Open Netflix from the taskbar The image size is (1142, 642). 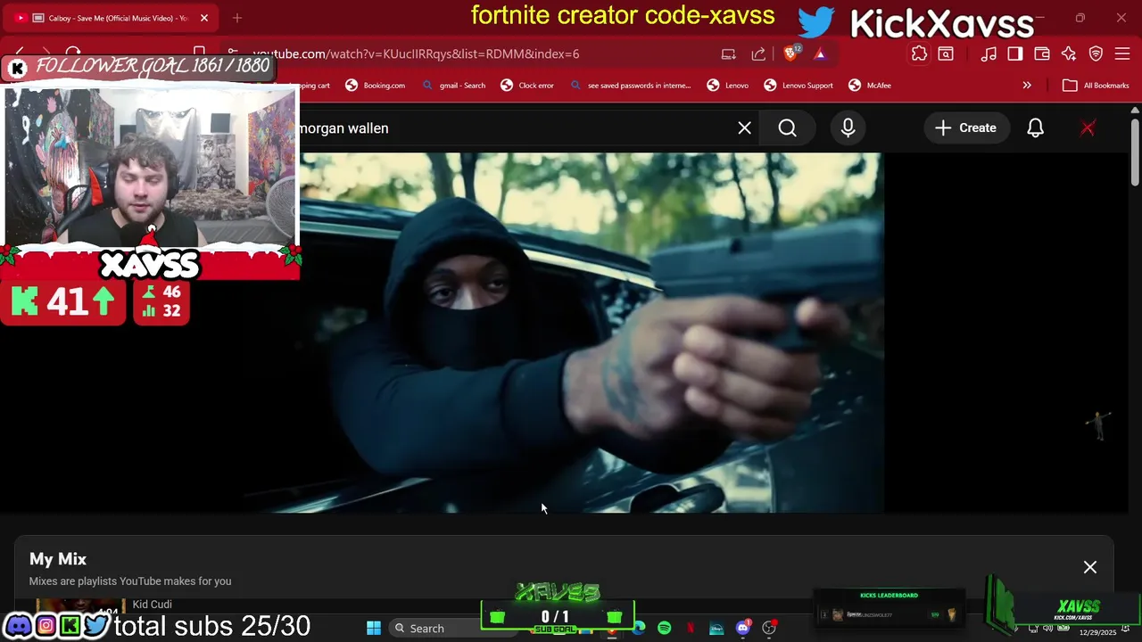point(690,629)
